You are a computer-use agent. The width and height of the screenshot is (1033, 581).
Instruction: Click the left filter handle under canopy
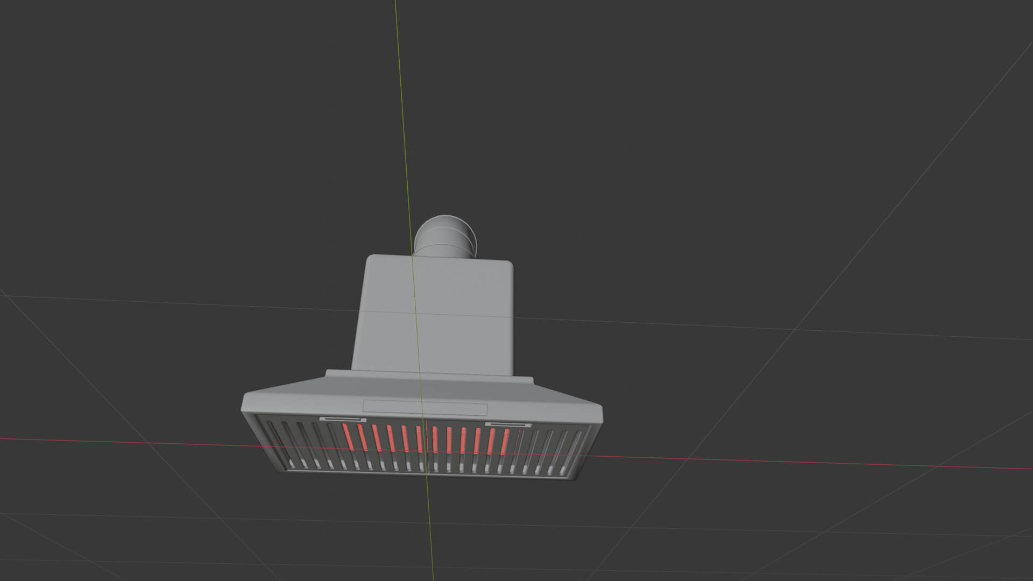point(343,419)
